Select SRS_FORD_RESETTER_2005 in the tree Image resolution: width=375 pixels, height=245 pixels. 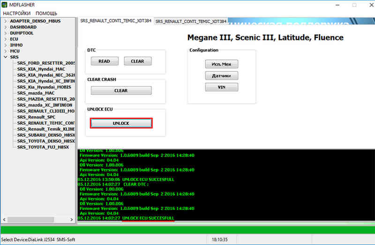point(46,63)
